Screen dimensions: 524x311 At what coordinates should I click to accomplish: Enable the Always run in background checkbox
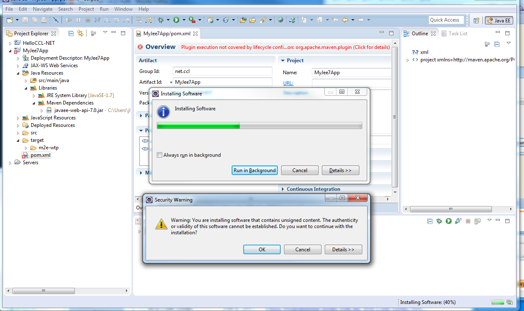point(159,155)
